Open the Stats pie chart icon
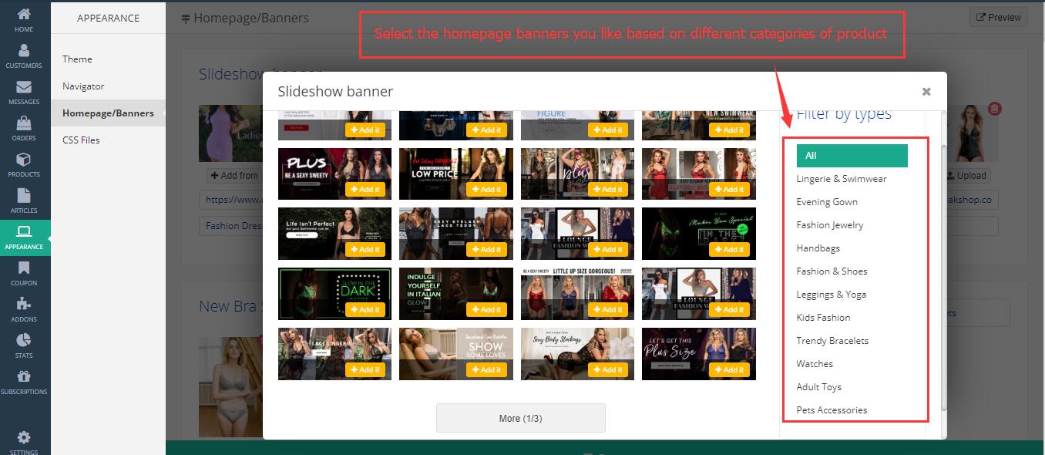The width and height of the screenshot is (1045, 455). [x=24, y=345]
